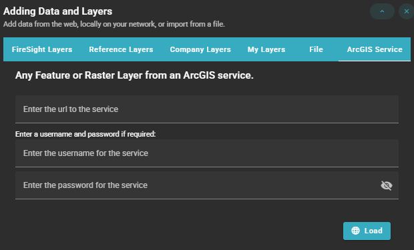Select the ArcGIS Service tab
The height and width of the screenshot is (250, 414).
[x=375, y=49]
